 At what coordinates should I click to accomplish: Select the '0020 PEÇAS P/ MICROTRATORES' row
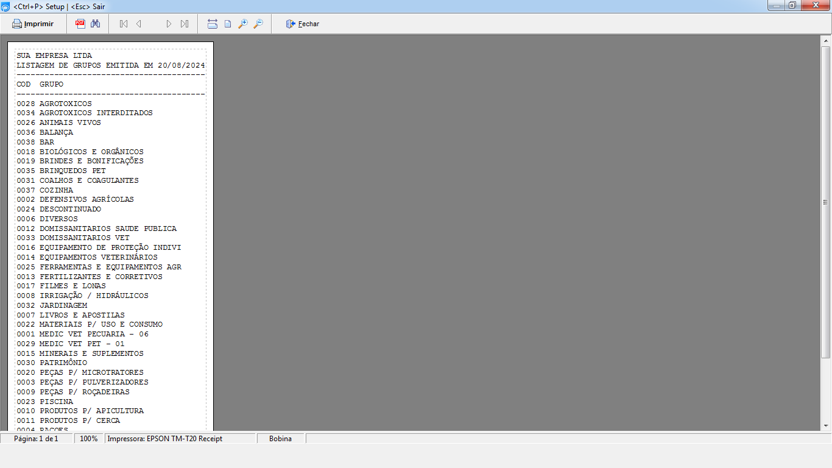80,372
